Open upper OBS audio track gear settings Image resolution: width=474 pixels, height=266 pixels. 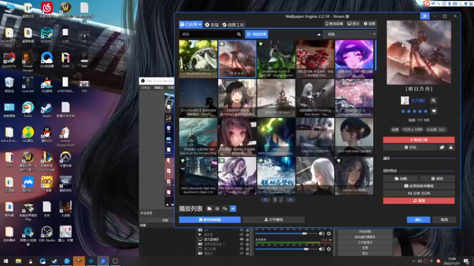click(x=329, y=233)
